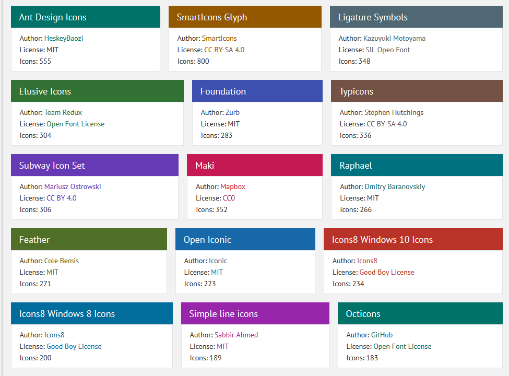
Task: Click the 'Icons: 352' text
Action: [211, 209]
